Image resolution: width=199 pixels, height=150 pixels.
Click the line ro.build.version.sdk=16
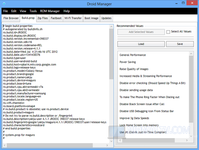pyautogui.click(x=17, y=42)
